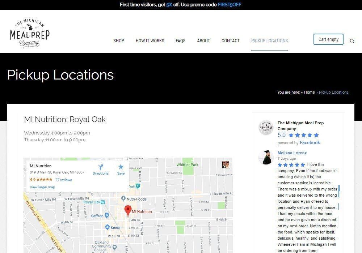Open the SHOP menu item

tap(119, 41)
